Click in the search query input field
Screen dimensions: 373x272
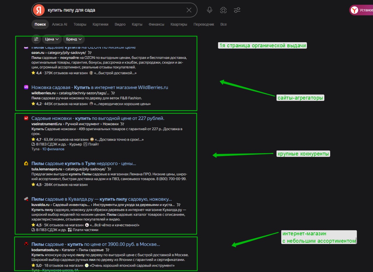(x=115, y=10)
